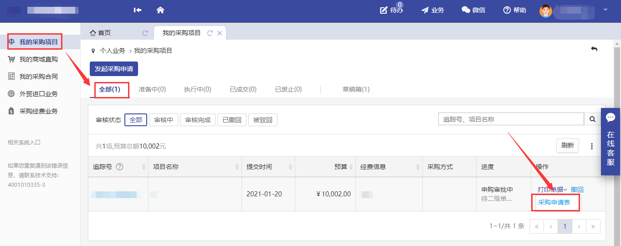
Task: Select the 审核中 status filter
Action: [164, 120]
